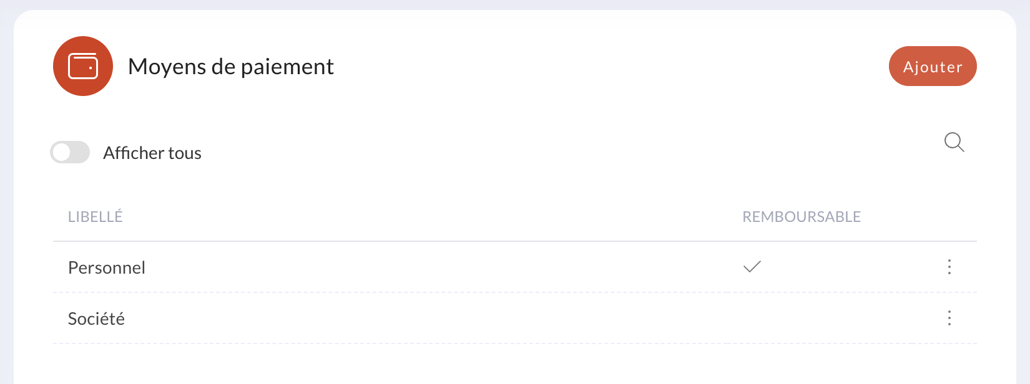Toggle the Afficher tous switch
The height and width of the screenshot is (384, 1030).
point(70,152)
